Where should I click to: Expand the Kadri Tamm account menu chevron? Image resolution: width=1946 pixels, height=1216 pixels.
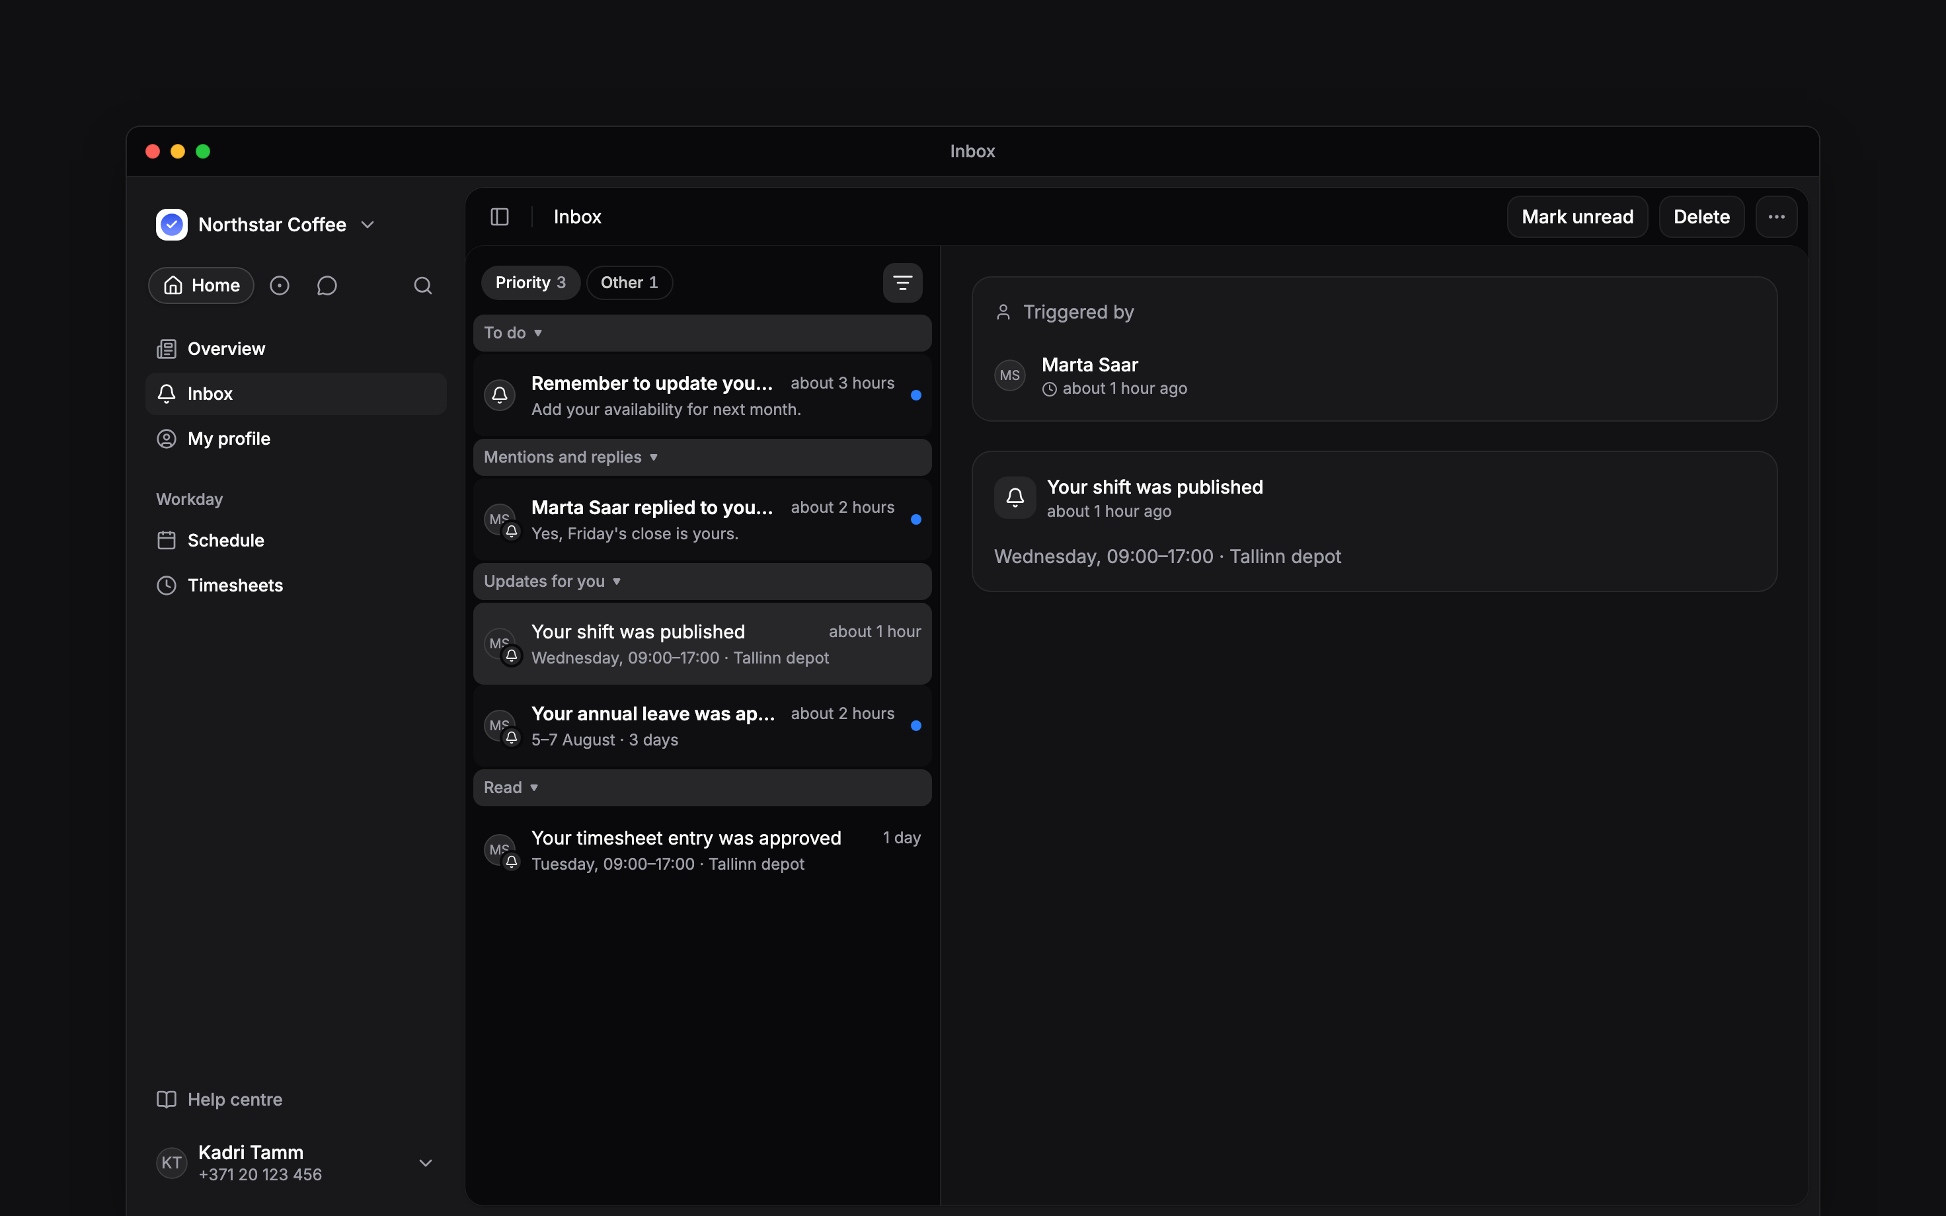pyautogui.click(x=426, y=1163)
